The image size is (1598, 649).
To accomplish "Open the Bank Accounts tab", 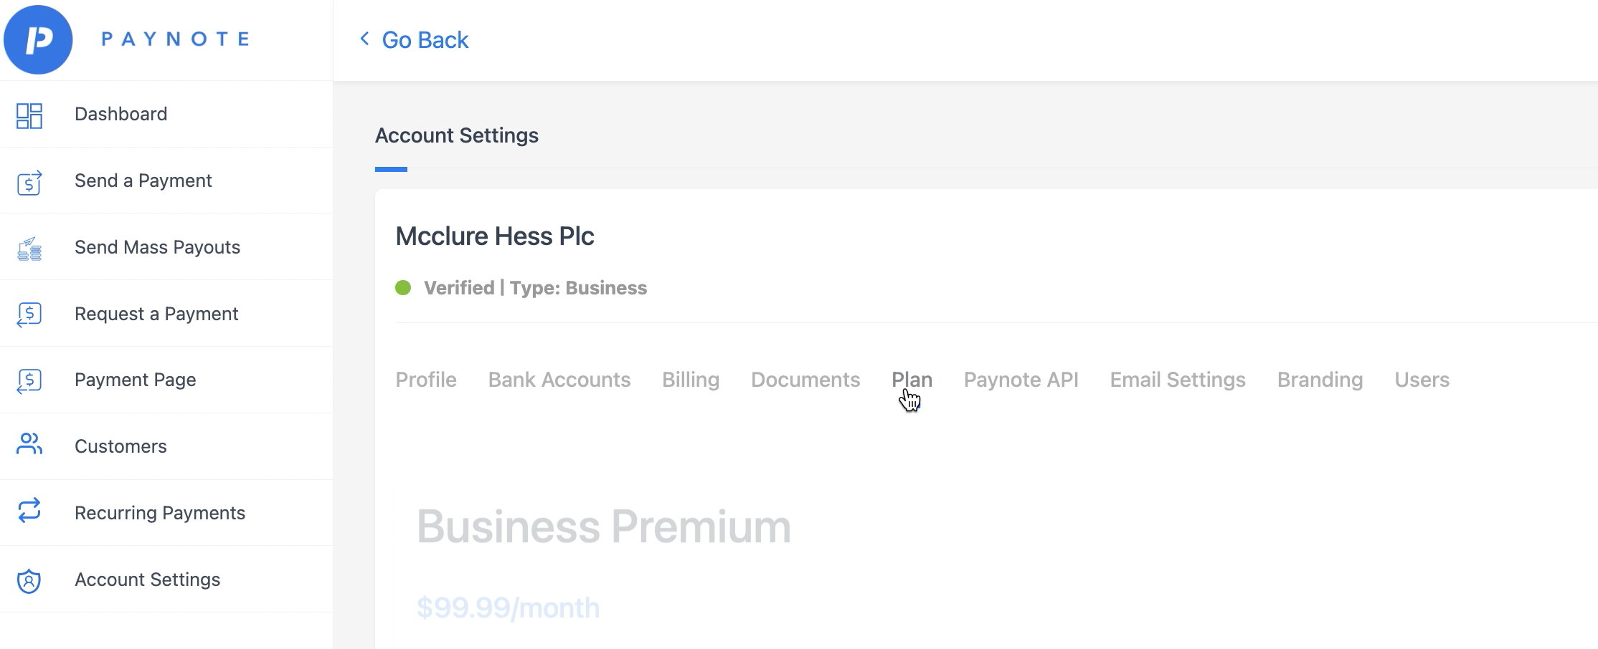I will [559, 380].
